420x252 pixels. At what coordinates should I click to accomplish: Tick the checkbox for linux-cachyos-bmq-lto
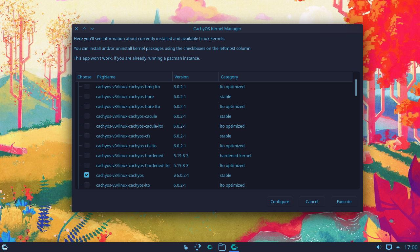(87, 87)
